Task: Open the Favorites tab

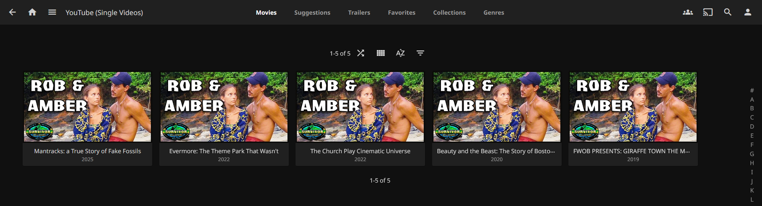Action: (x=402, y=13)
